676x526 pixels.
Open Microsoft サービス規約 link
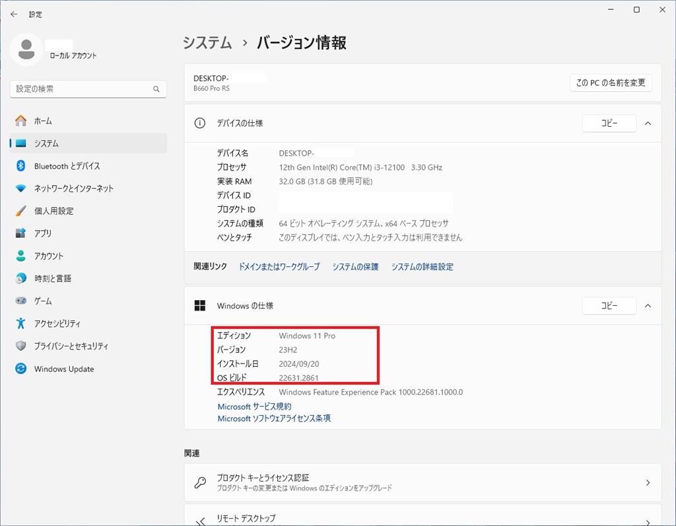pos(254,406)
